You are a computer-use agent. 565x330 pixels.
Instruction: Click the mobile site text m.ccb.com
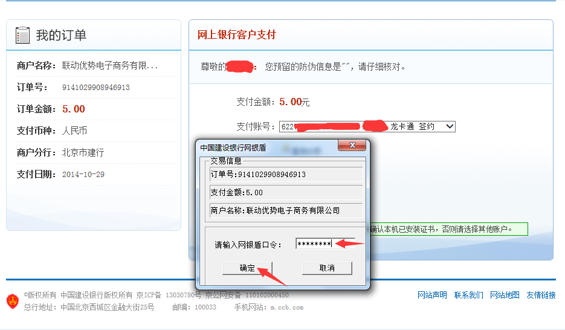coord(287,308)
